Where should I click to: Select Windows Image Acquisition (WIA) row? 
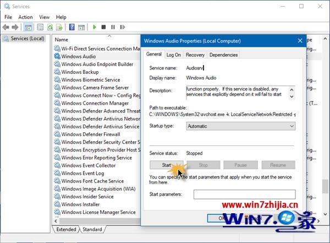point(97,189)
